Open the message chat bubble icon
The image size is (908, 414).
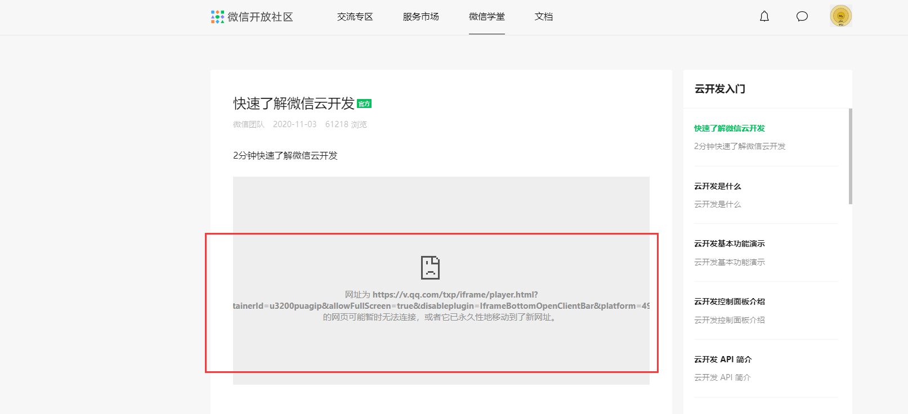pyautogui.click(x=802, y=16)
